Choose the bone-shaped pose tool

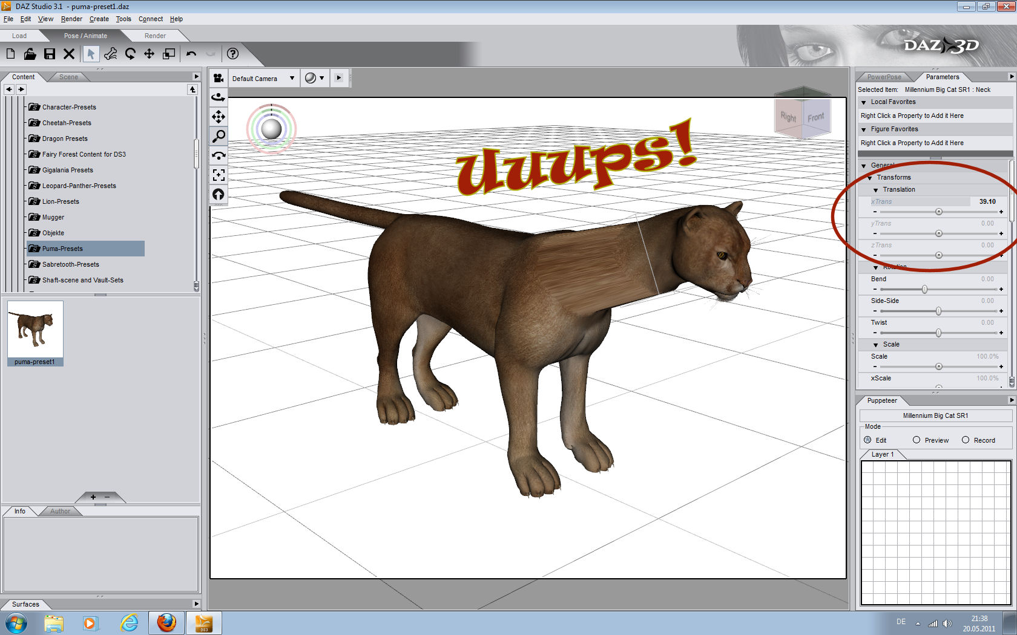(x=110, y=54)
